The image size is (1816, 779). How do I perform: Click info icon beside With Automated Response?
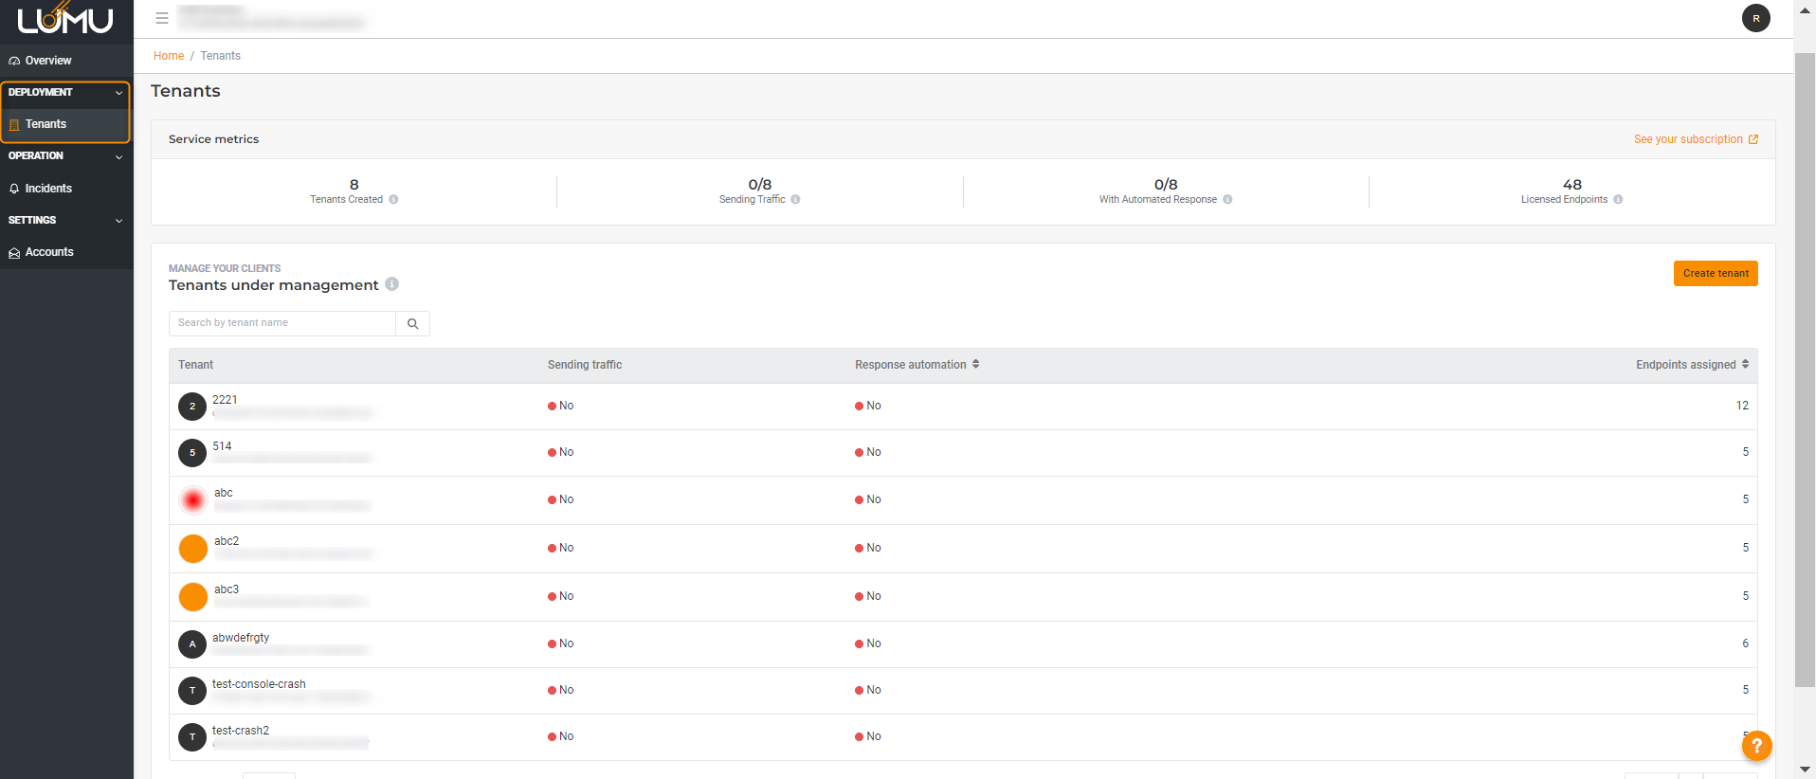pos(1227,200)
